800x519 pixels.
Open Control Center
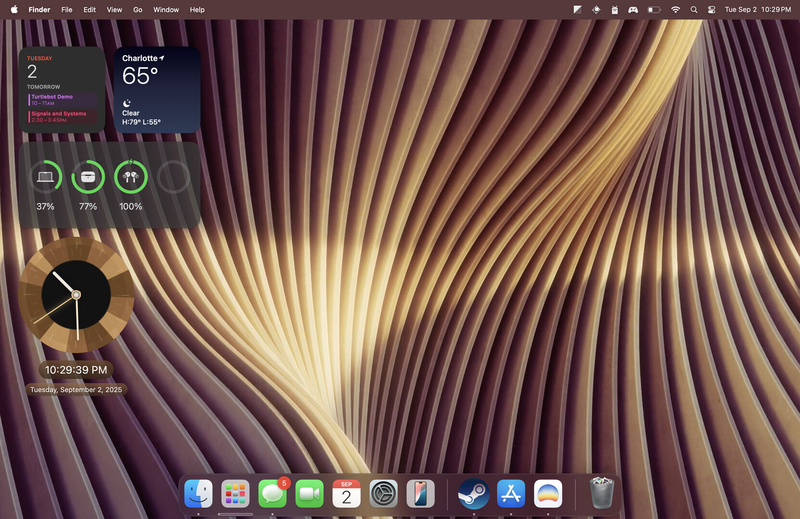point(711,9)
